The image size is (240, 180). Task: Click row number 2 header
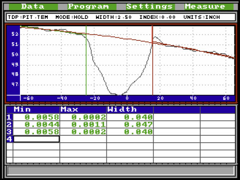[x=9, y=124]
